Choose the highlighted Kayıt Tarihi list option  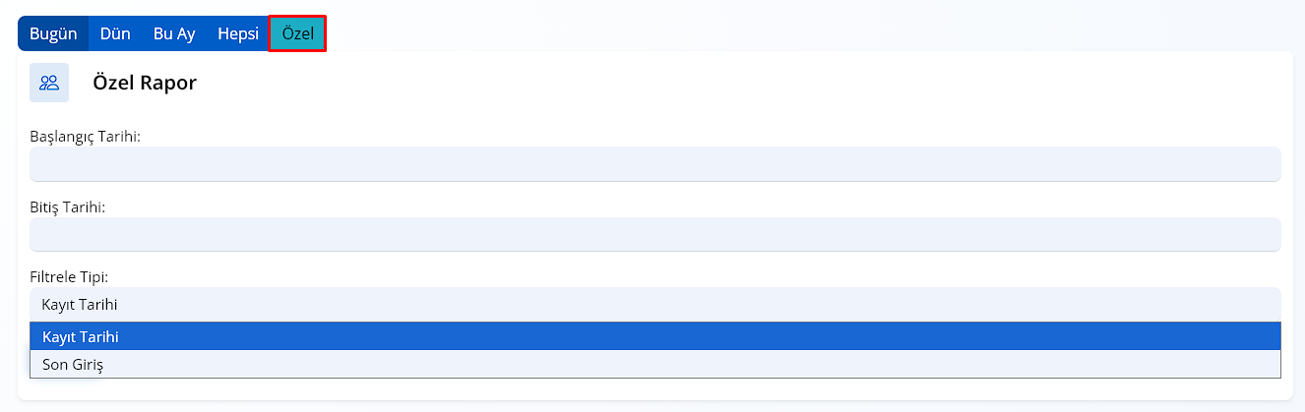click(654, 336)
